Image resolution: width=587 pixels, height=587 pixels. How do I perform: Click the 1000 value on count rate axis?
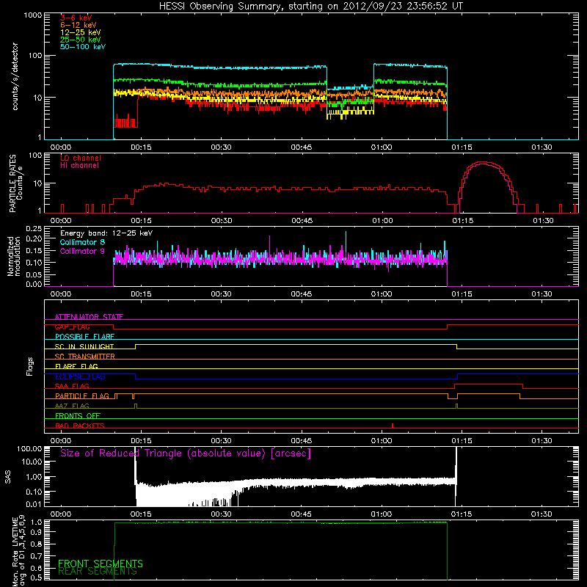[x=33, y=15]
